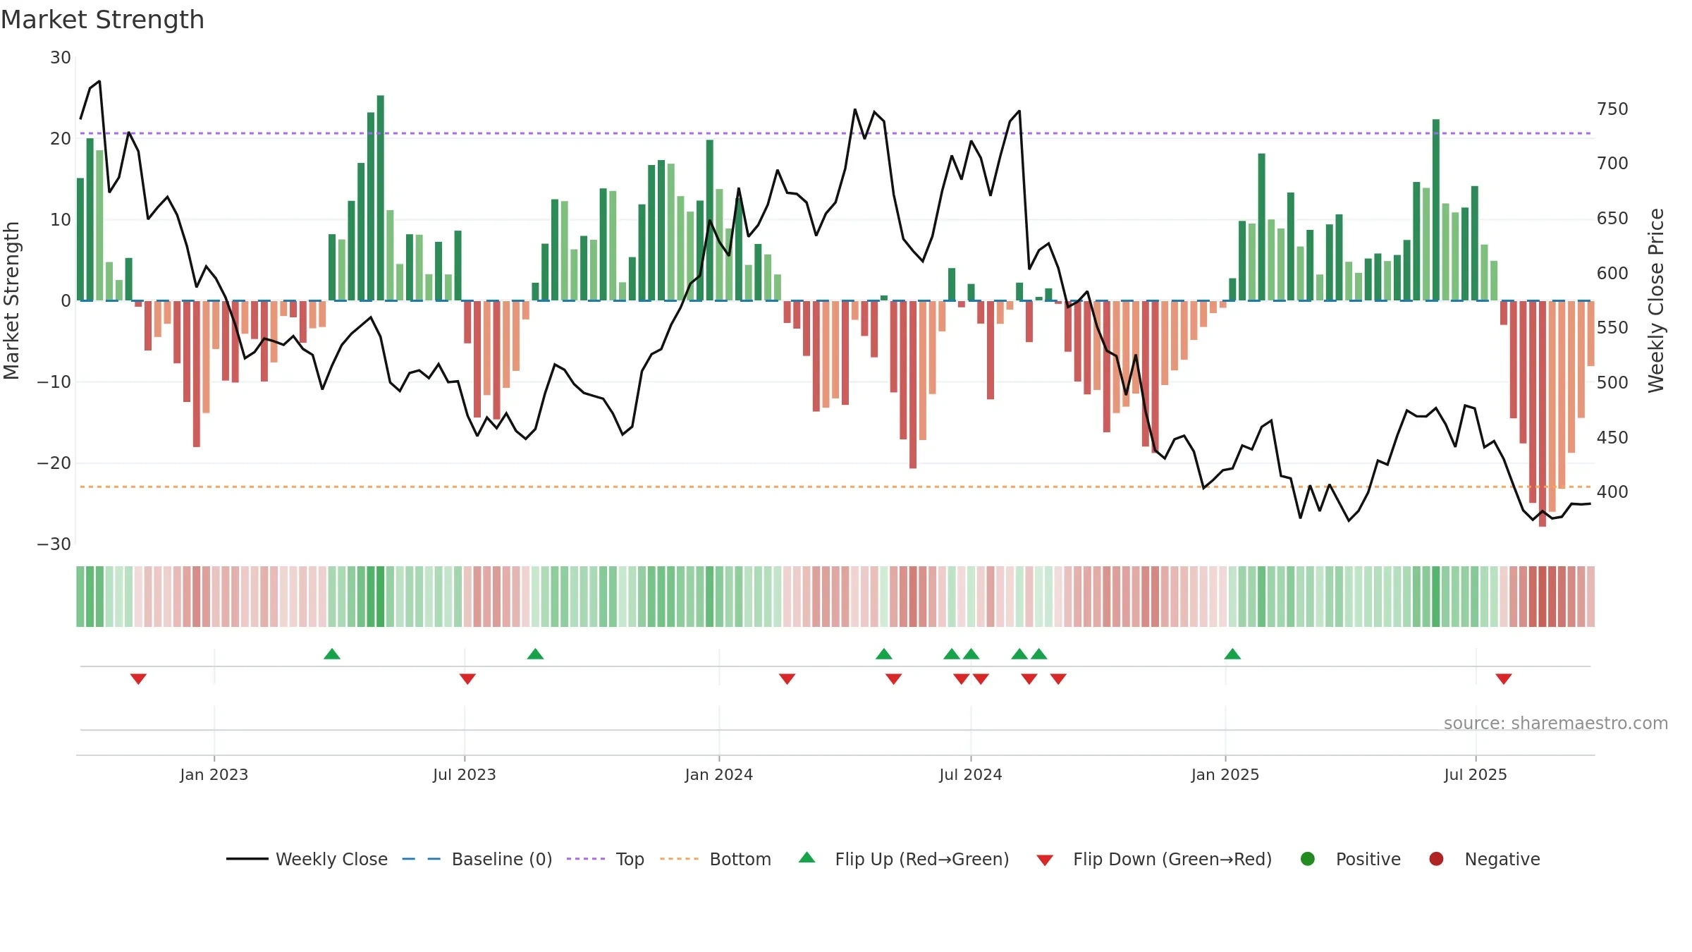Toggle the Top legend label
The width and height of the screenshot is (1692, 952).
point(630,860)
